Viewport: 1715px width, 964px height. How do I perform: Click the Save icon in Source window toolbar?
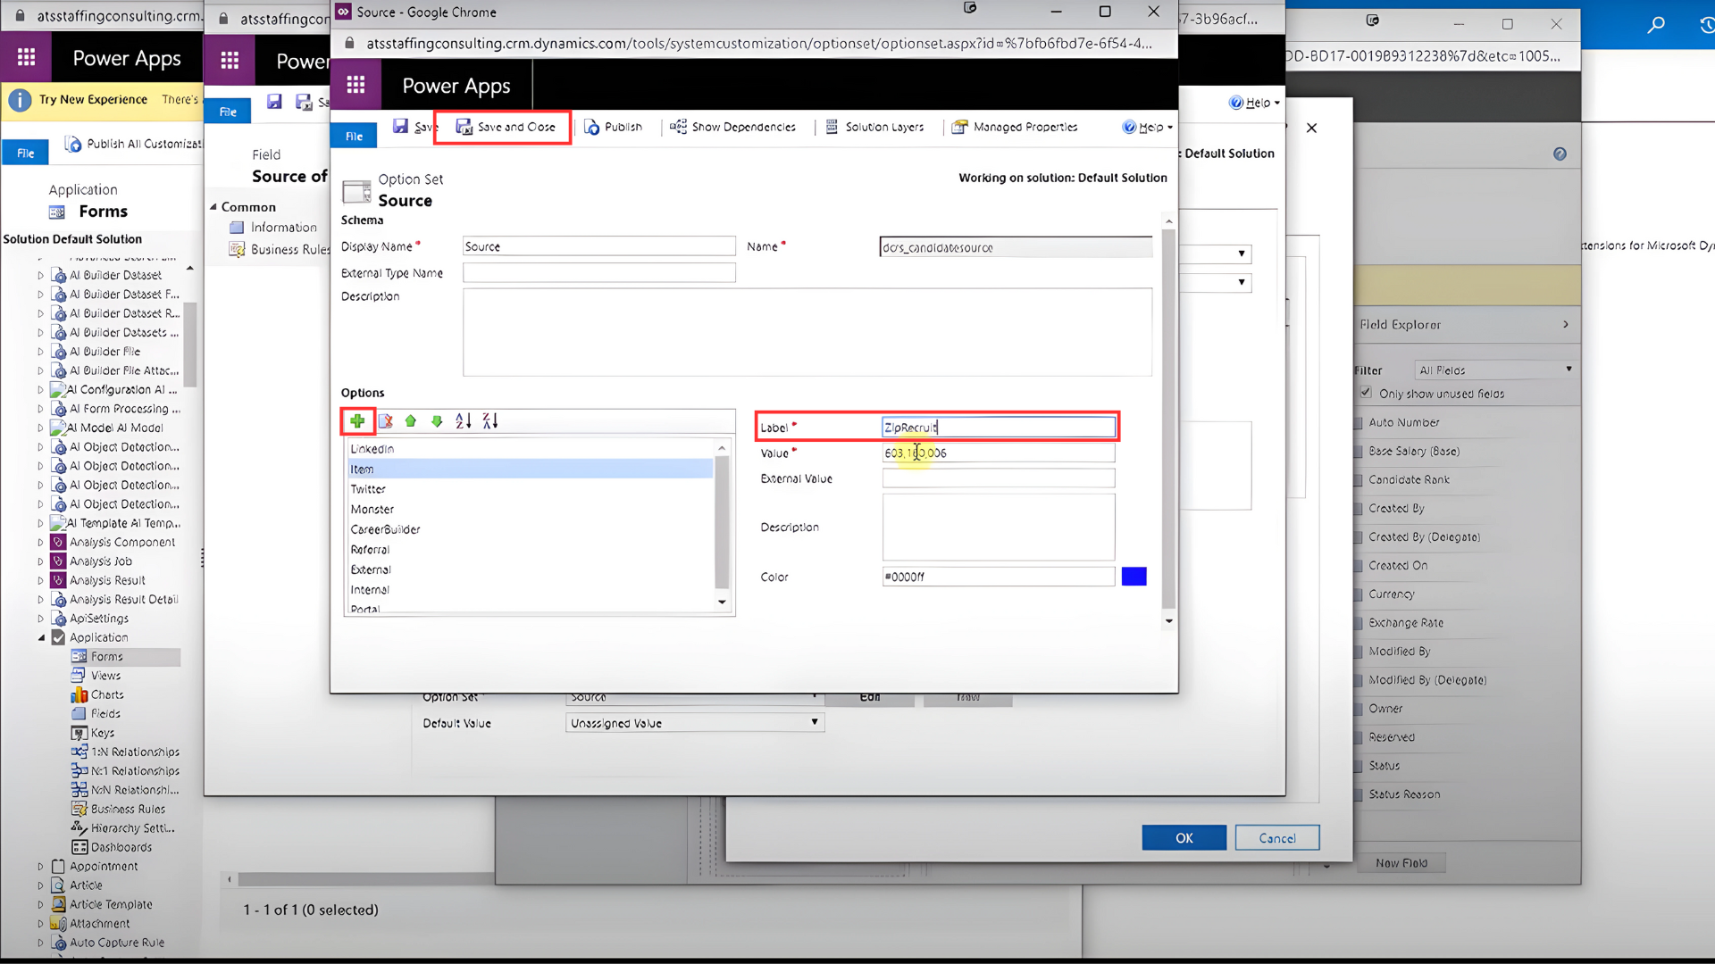pos(401,127)
